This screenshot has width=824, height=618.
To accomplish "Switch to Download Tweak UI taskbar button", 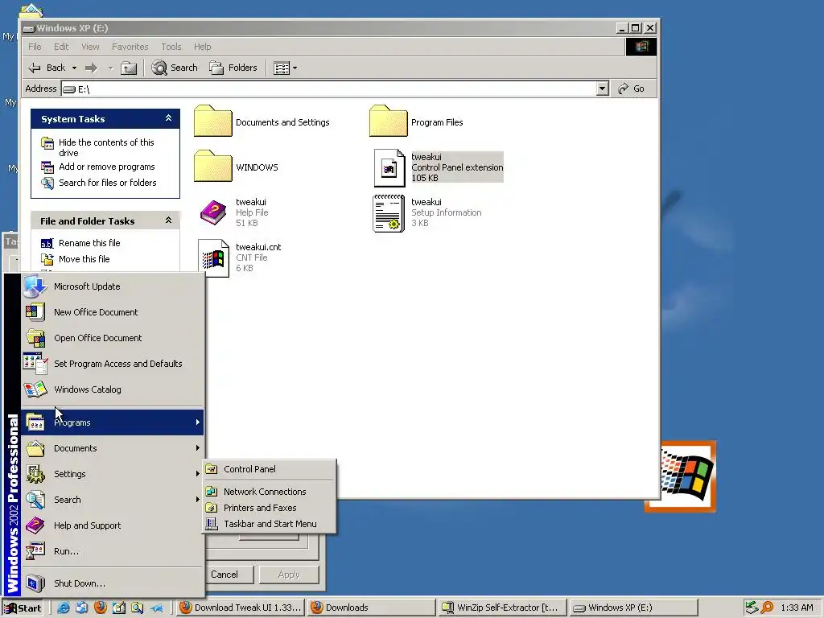I will [240, 608].
